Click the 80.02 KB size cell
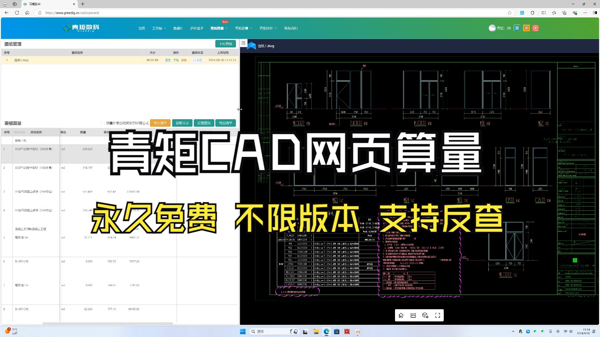The width and height of the screenshot is (600, 337). pos(152,60)
